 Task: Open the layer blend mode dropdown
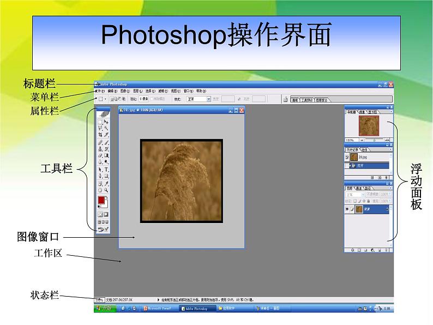pos(355,194)
